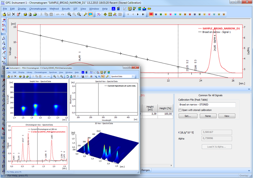This screenshot has height=178, width=253.
Task: Click the Print icon in GPC main toolbar
Action: point(25,14)
